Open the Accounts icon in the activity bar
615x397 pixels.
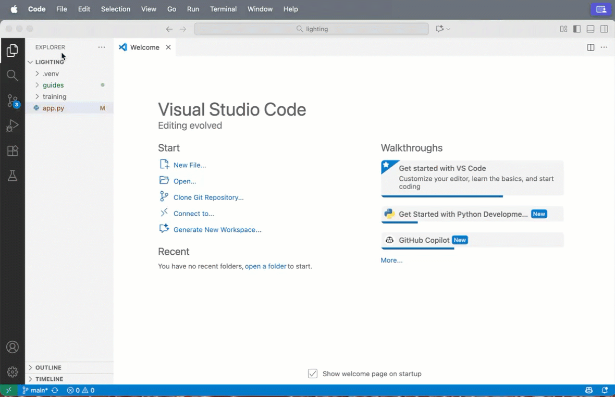point(13,346)
